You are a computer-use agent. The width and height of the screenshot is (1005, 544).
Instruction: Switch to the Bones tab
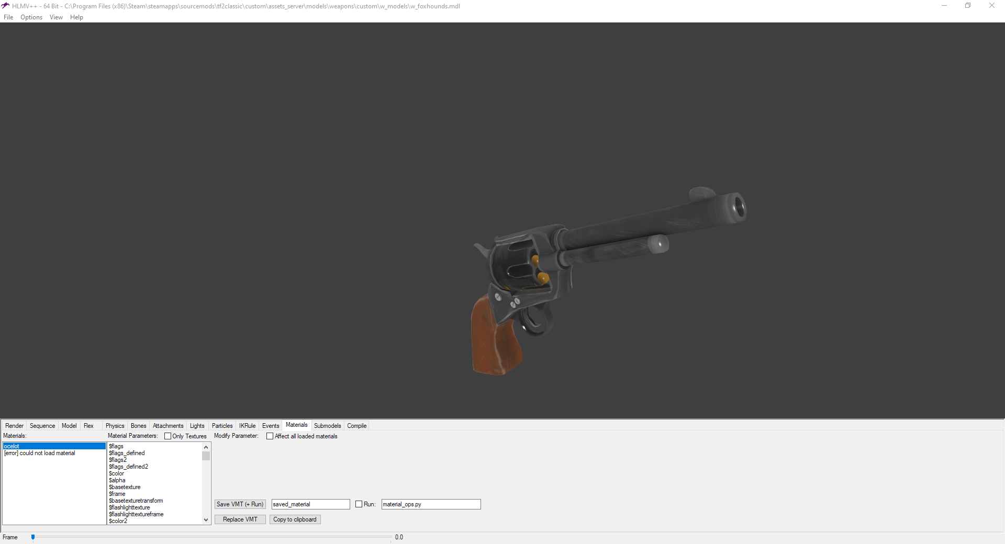tap(138, 426)
